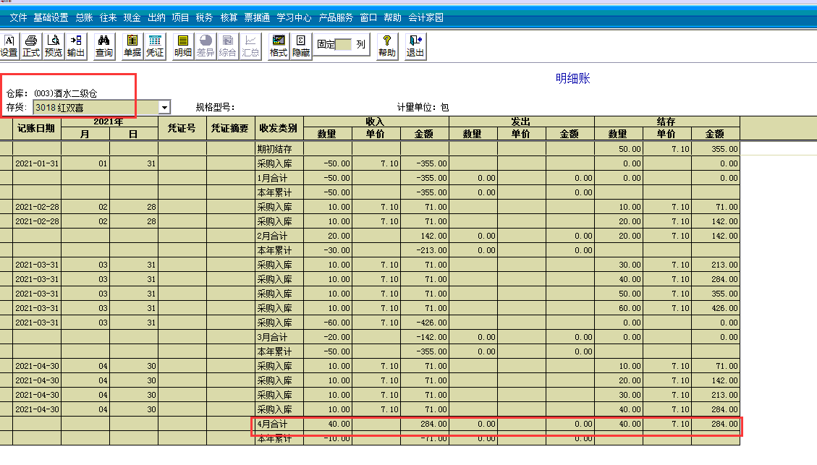Open the 凭证 voucher icon

155,46
